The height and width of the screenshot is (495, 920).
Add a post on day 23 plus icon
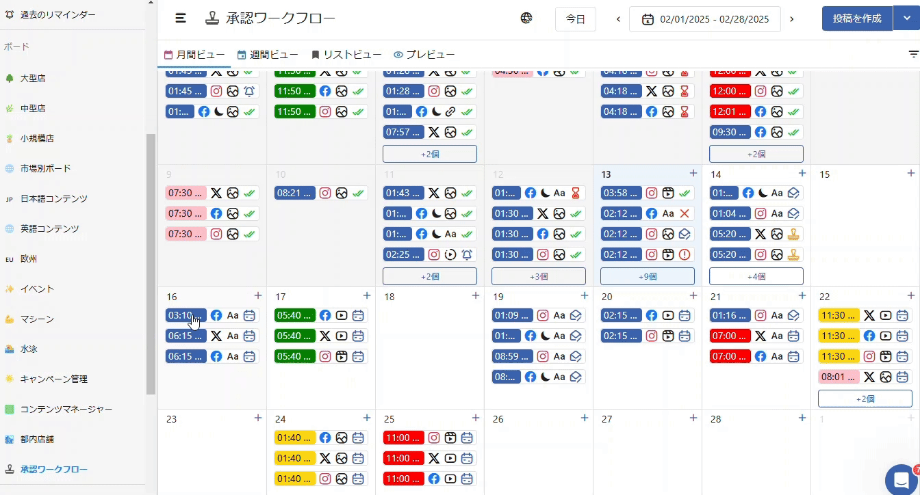[x=257, y=418]
